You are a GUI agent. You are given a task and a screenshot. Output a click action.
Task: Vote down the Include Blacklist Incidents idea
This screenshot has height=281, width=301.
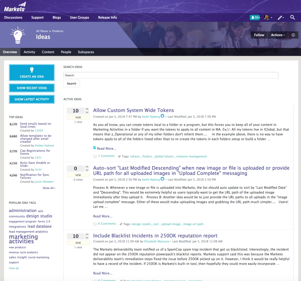pos(87,238)
